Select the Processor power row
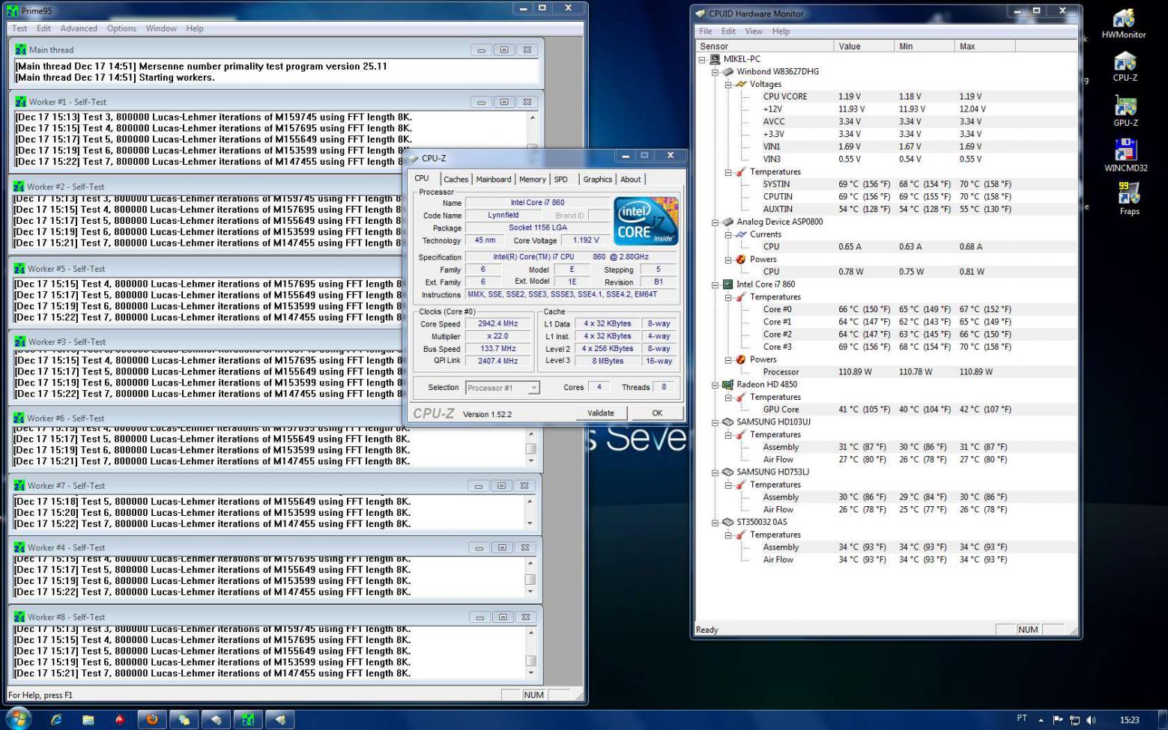 coord(886,372)
